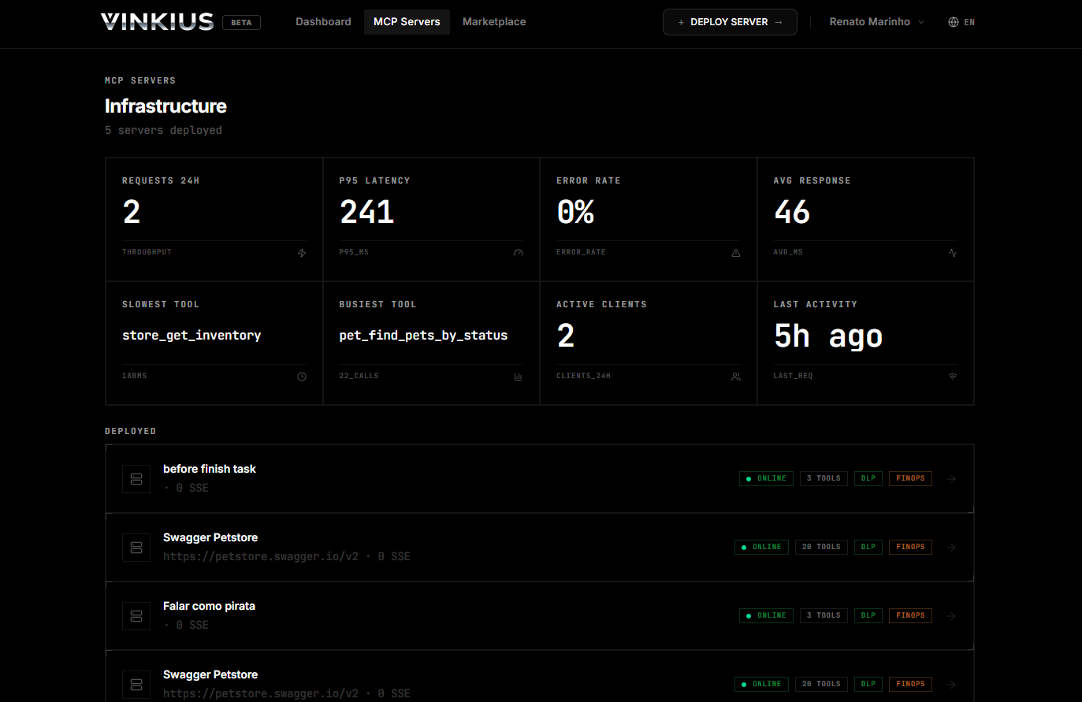Screen dimensions: 1082x702
Task: Click the store_get_inventory tool name
Action: coord(191,336)
